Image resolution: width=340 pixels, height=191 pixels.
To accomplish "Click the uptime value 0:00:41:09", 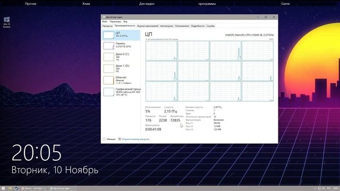I will 154,129.
